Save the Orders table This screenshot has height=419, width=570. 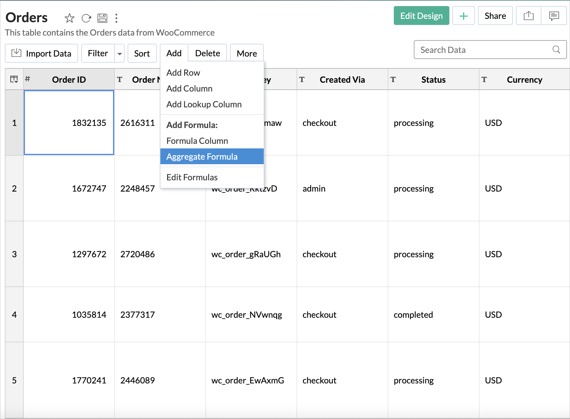point(102,18)
